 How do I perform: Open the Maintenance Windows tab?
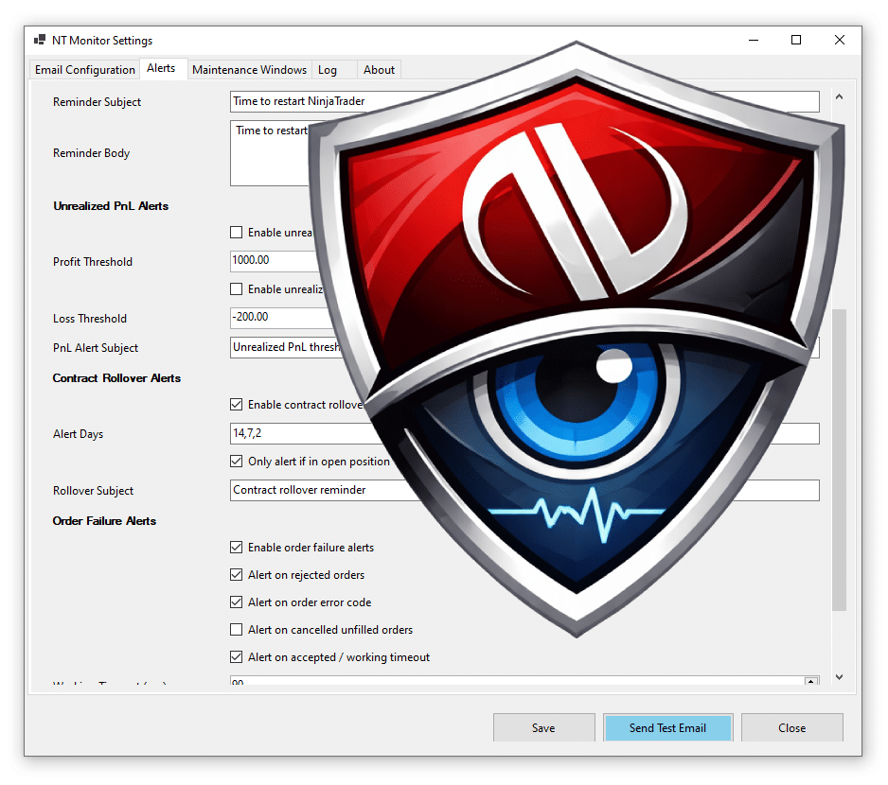point(249,69)
